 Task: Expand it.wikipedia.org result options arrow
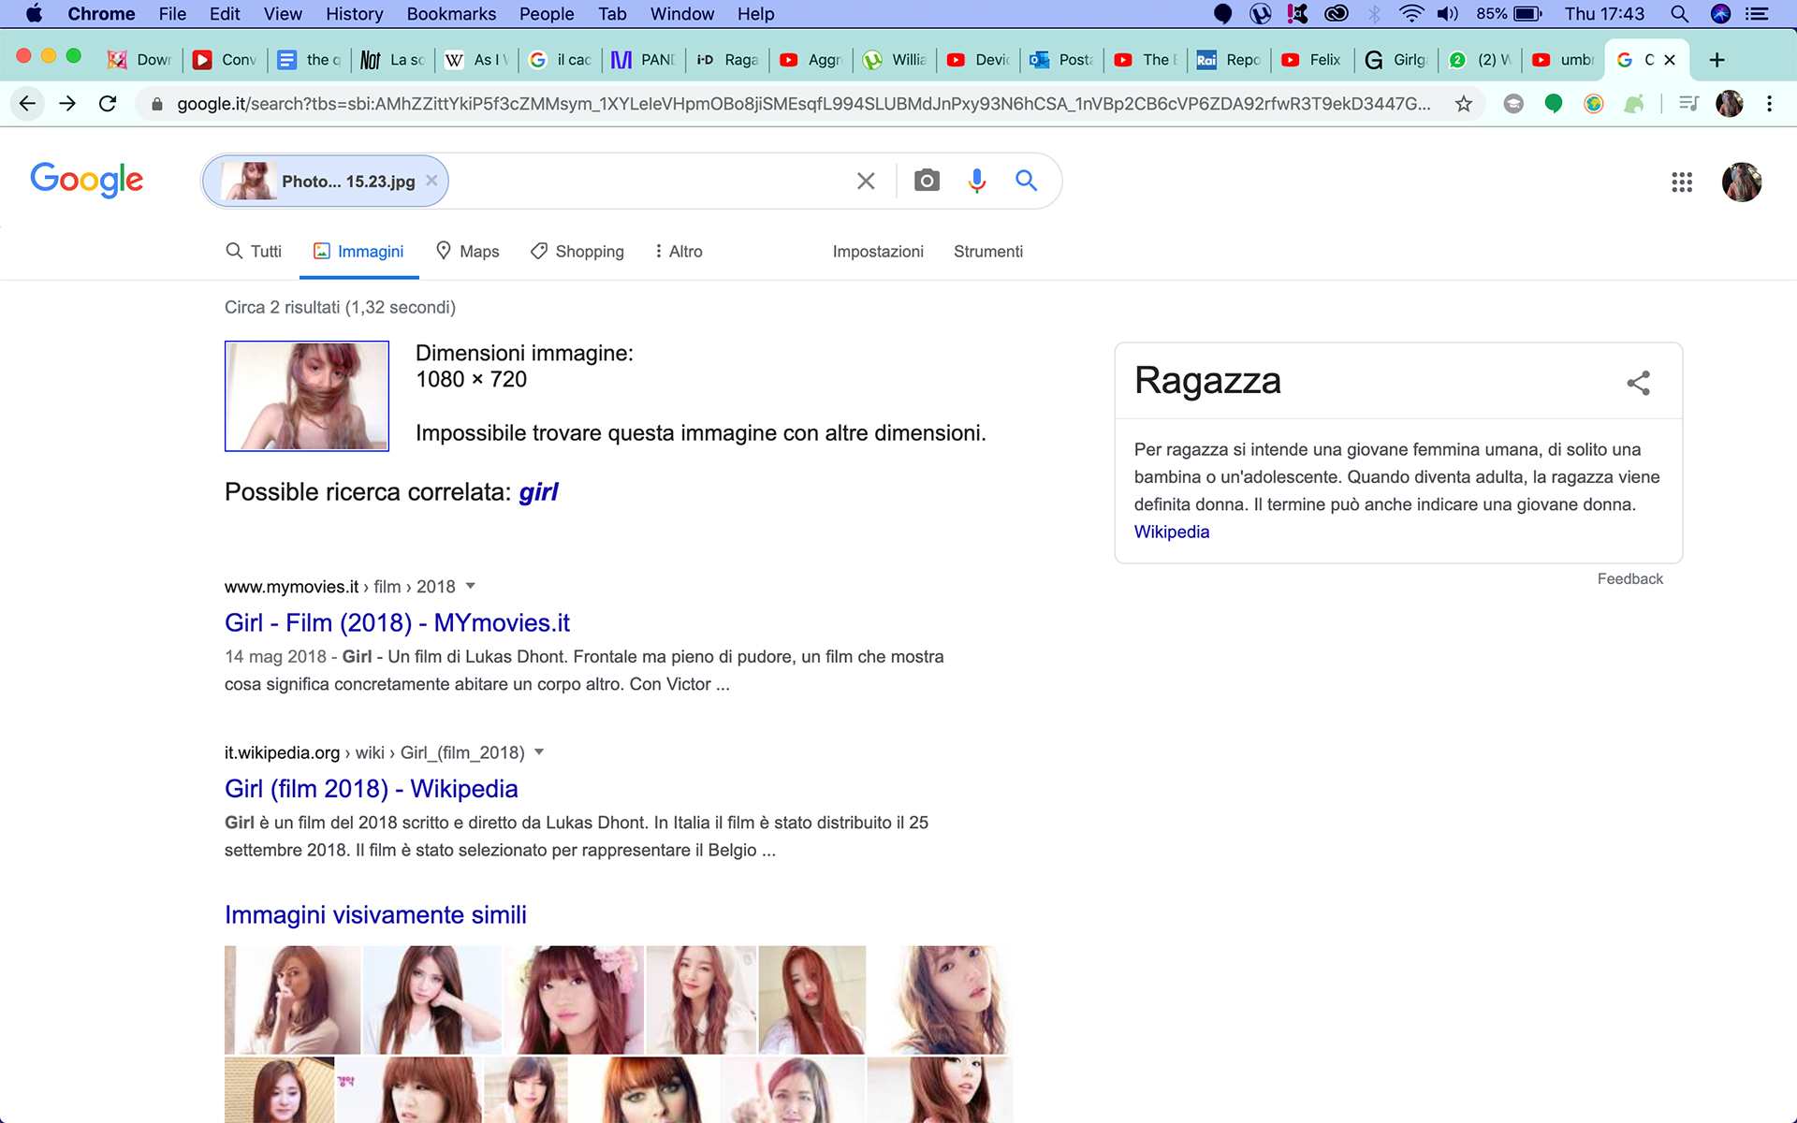(539, 752)
